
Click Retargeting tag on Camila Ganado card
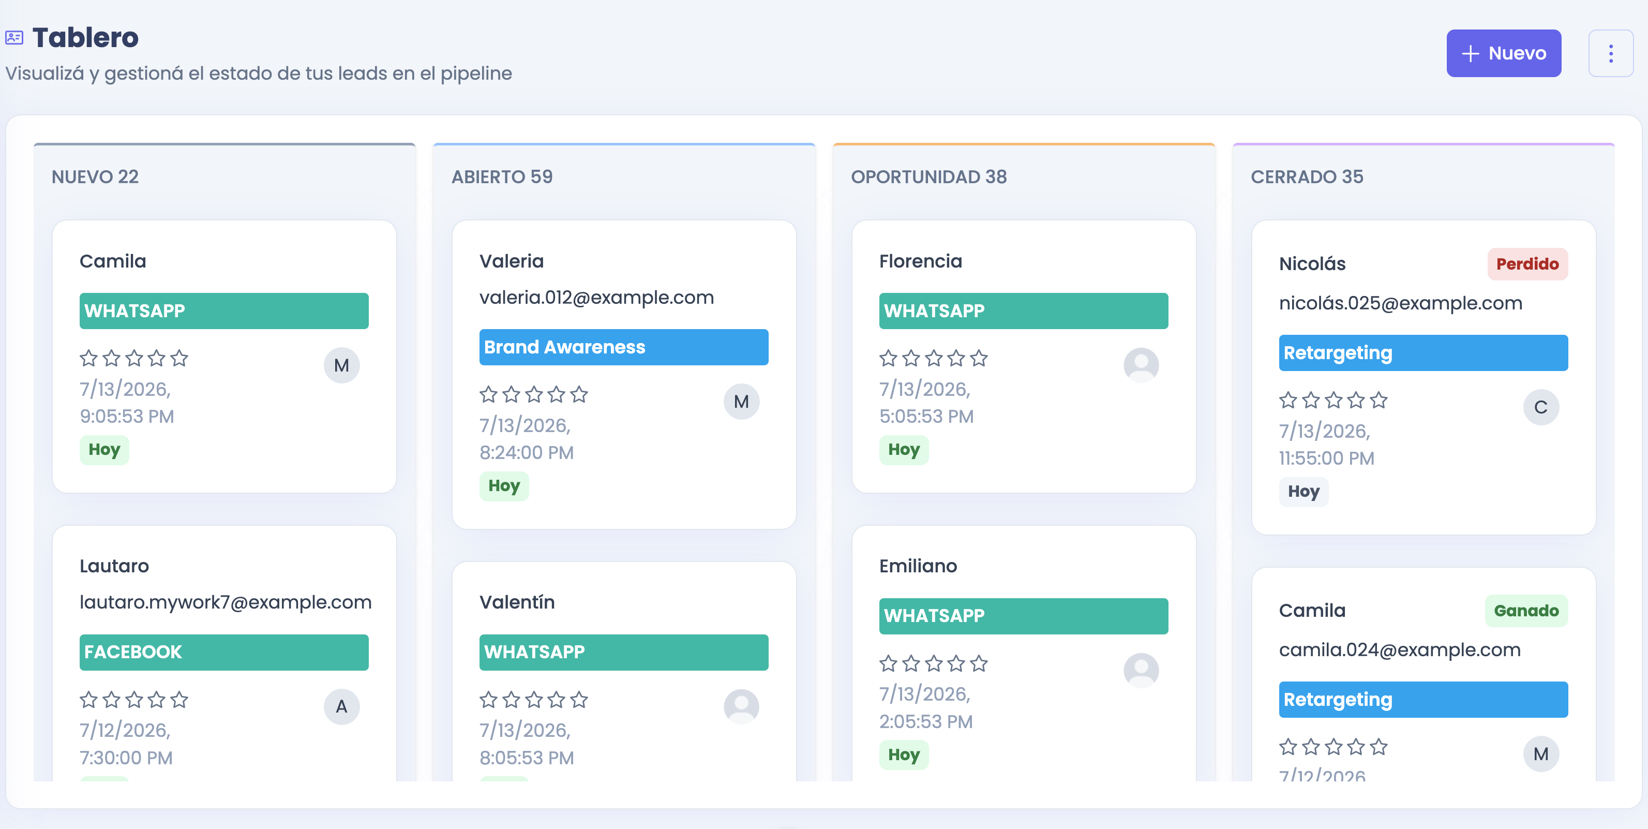[x=1424, y=700]
